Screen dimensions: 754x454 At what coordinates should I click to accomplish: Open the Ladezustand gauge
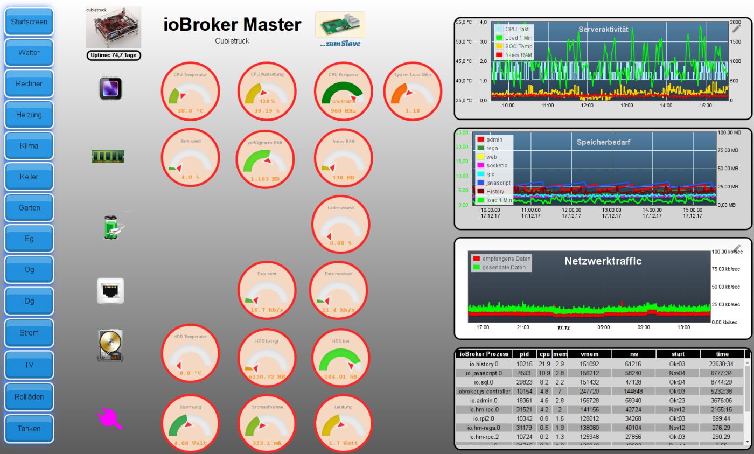point(340,224)
